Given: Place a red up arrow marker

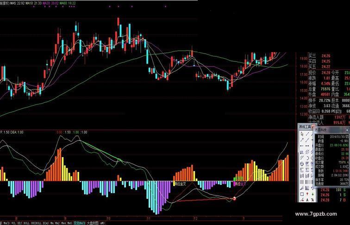Looking at the screenshot, I should [307, 194].
